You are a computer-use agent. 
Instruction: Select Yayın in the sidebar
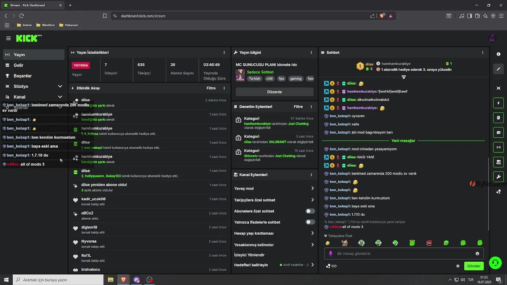pyautogui.click(x=34, y=55)
